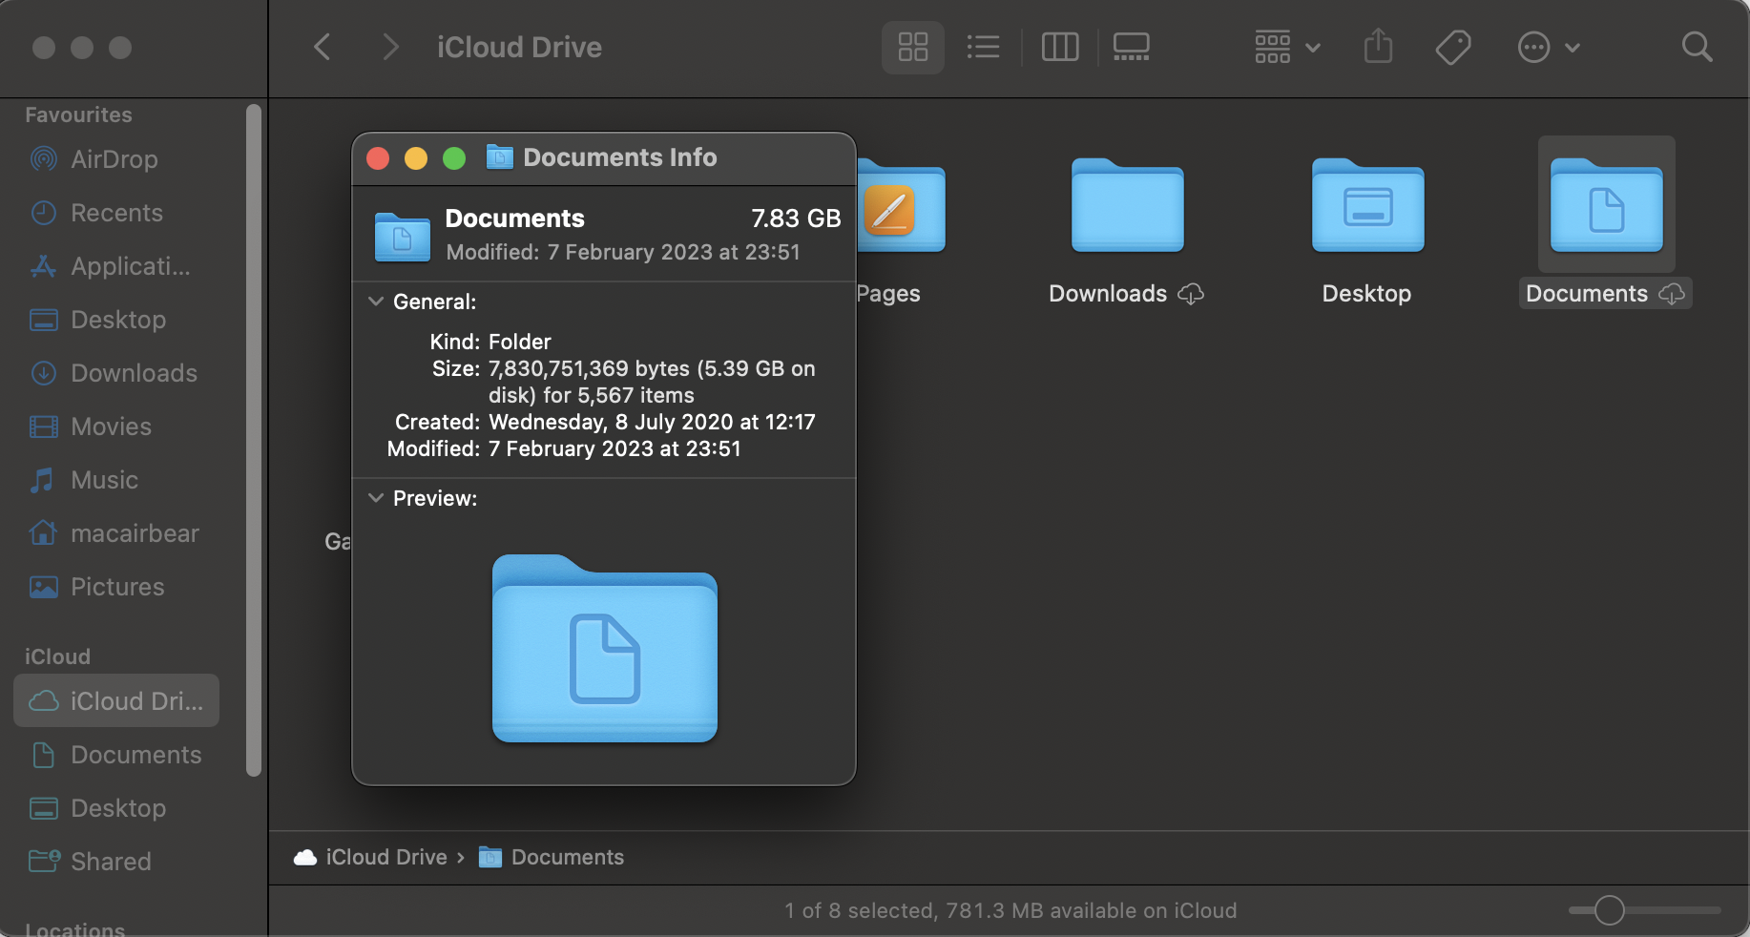
Task: Close the Documents Info window
Action: [x=378, y=158]
